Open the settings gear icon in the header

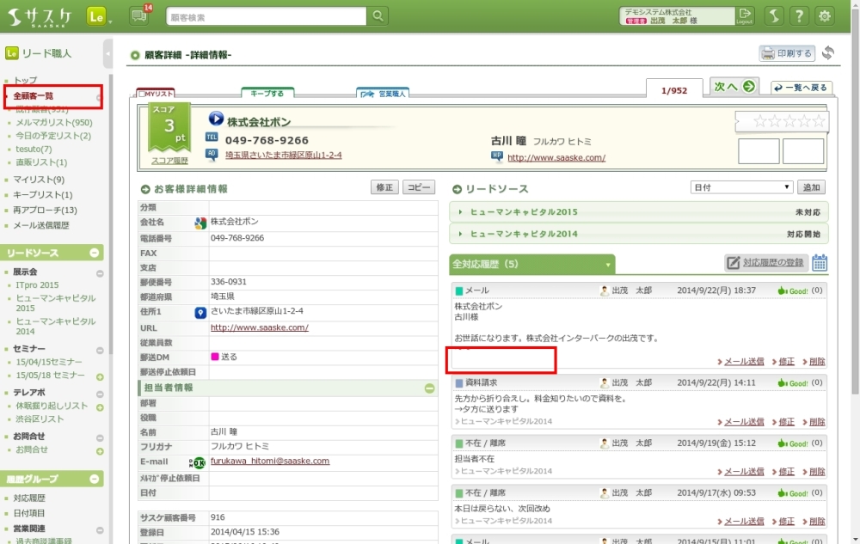[x=825, y=16]
